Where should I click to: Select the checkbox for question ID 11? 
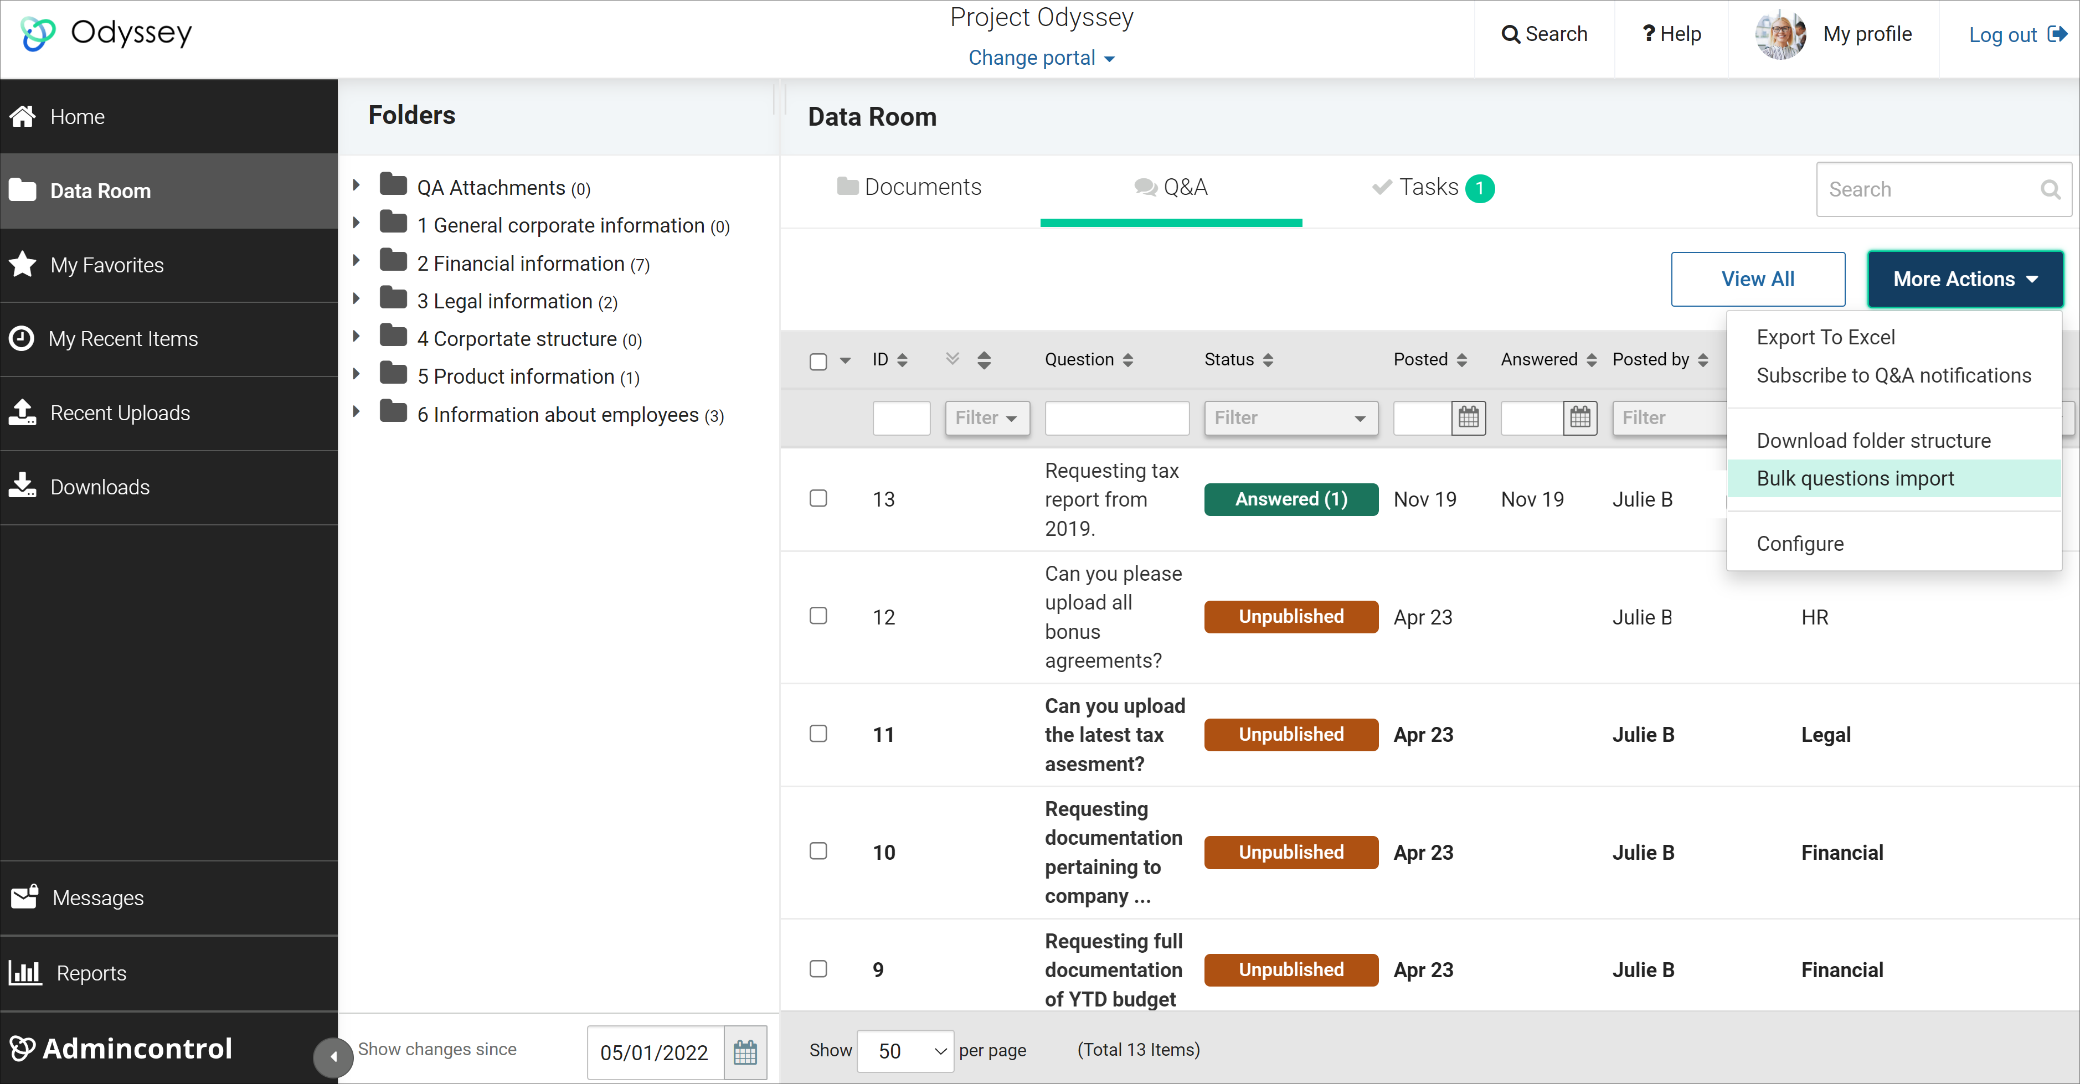(x=818, y=734)
